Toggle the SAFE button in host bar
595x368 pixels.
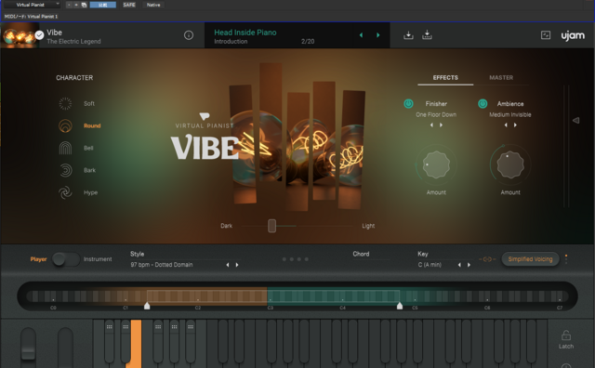[x=129, y=5]
